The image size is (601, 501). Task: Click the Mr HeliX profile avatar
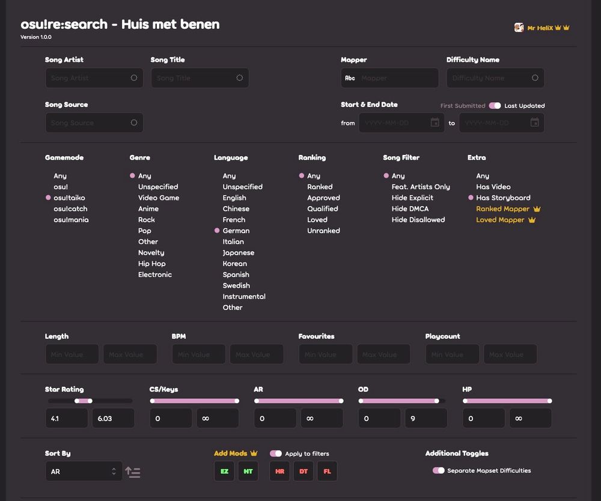pos(519,28)
